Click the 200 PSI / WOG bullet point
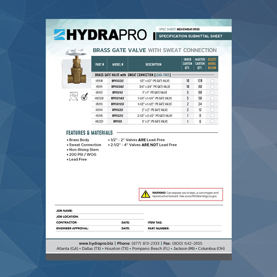Viewport: 277px width, 277px height. point(81,154)
